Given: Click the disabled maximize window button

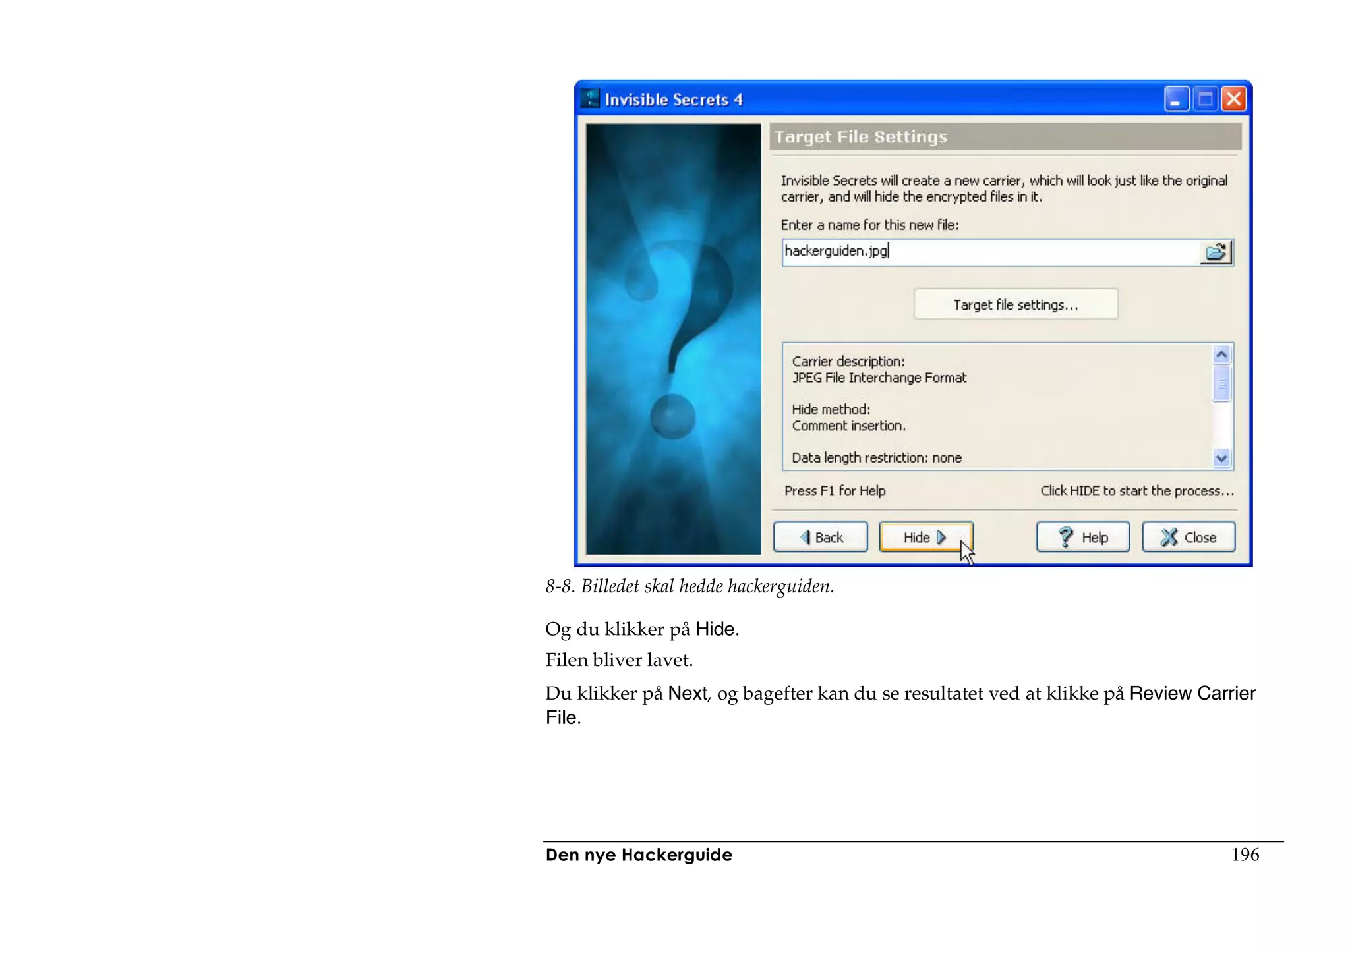Looking at the screenshot, I should tap(1205, 99).
